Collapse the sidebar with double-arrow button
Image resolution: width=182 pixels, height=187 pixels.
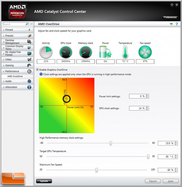[32, 24]
